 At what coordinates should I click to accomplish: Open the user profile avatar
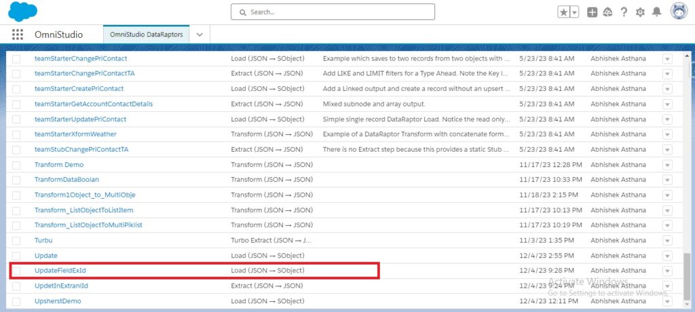coord(679,12)
